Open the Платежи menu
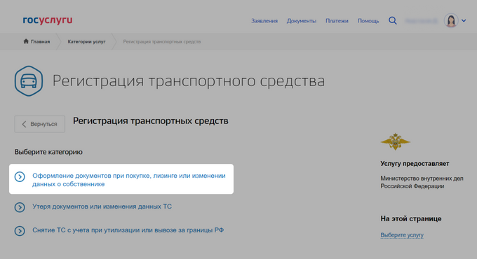This screenshot has width=477, height=259. coord(337,21)
